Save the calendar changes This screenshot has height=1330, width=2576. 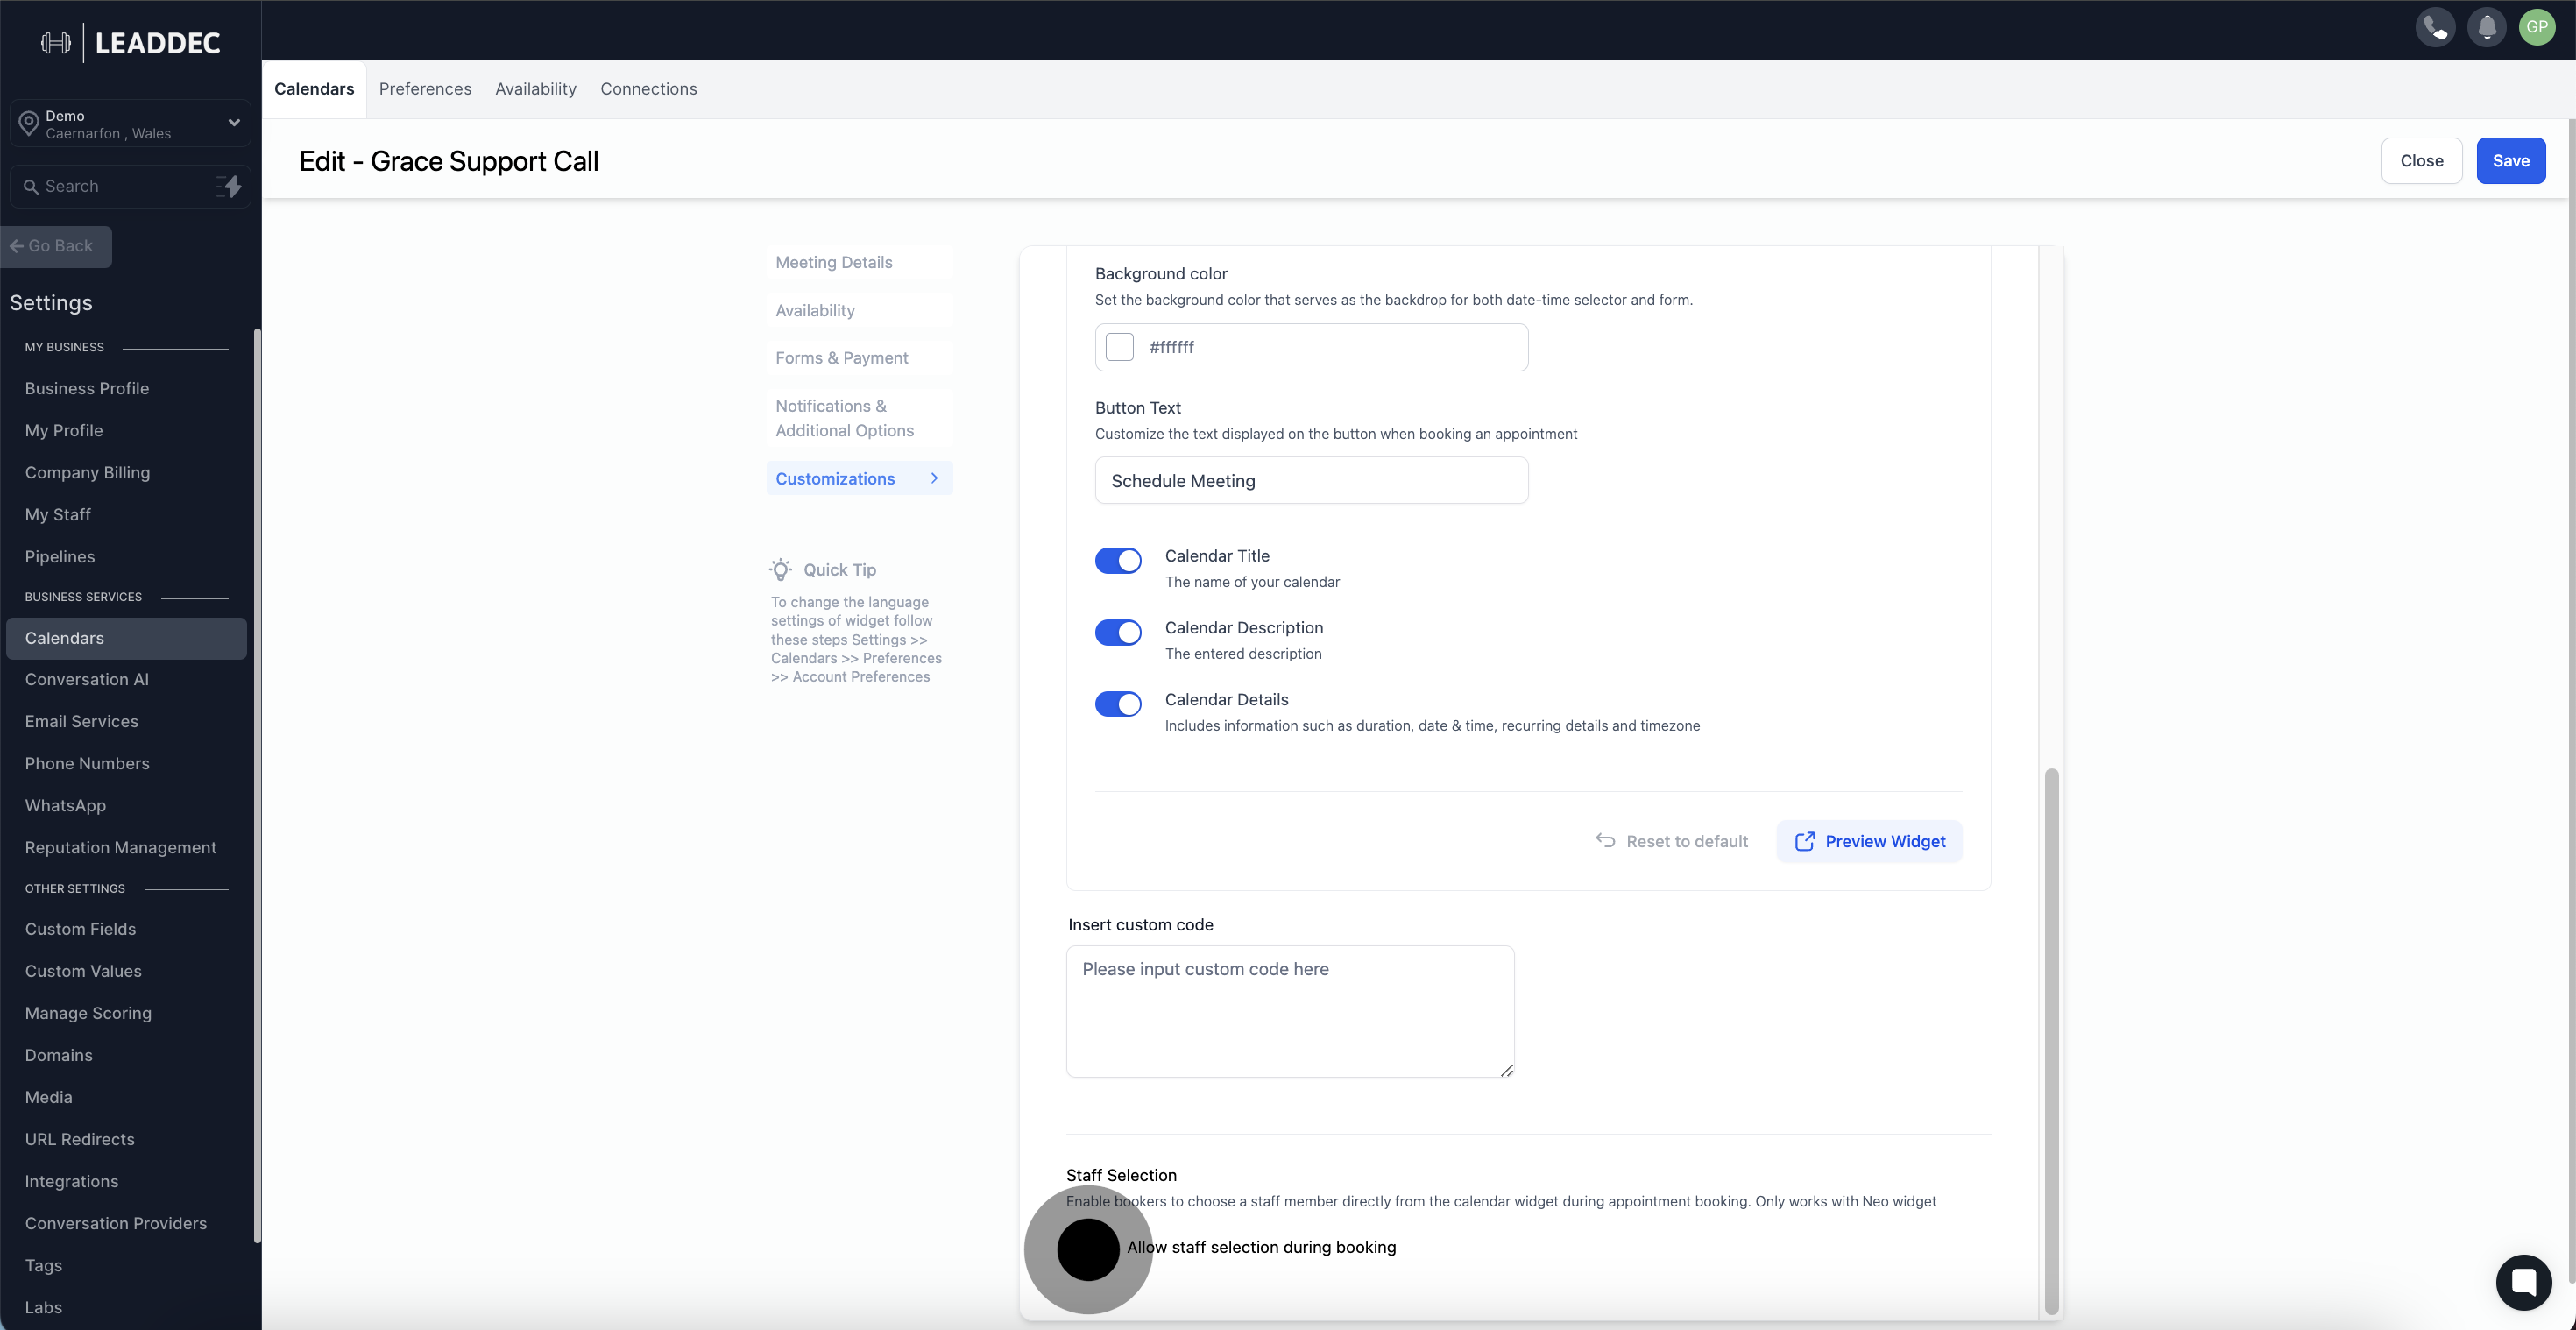tap(2510, 161)
